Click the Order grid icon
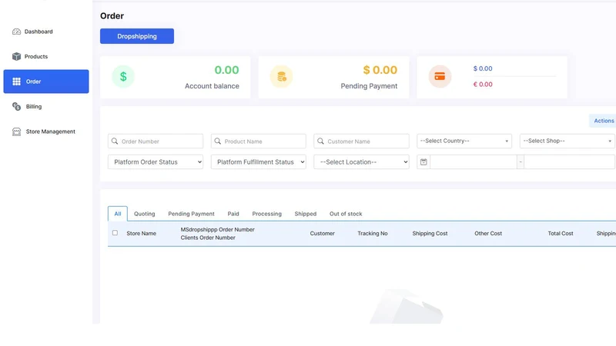Viewport: 616px width, 346px height. coord(16,82)
